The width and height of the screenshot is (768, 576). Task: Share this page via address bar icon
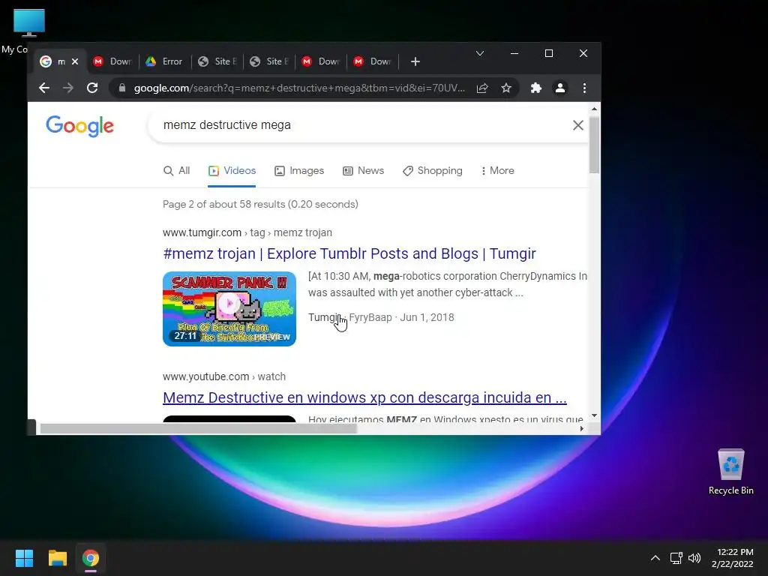point(482,88)
